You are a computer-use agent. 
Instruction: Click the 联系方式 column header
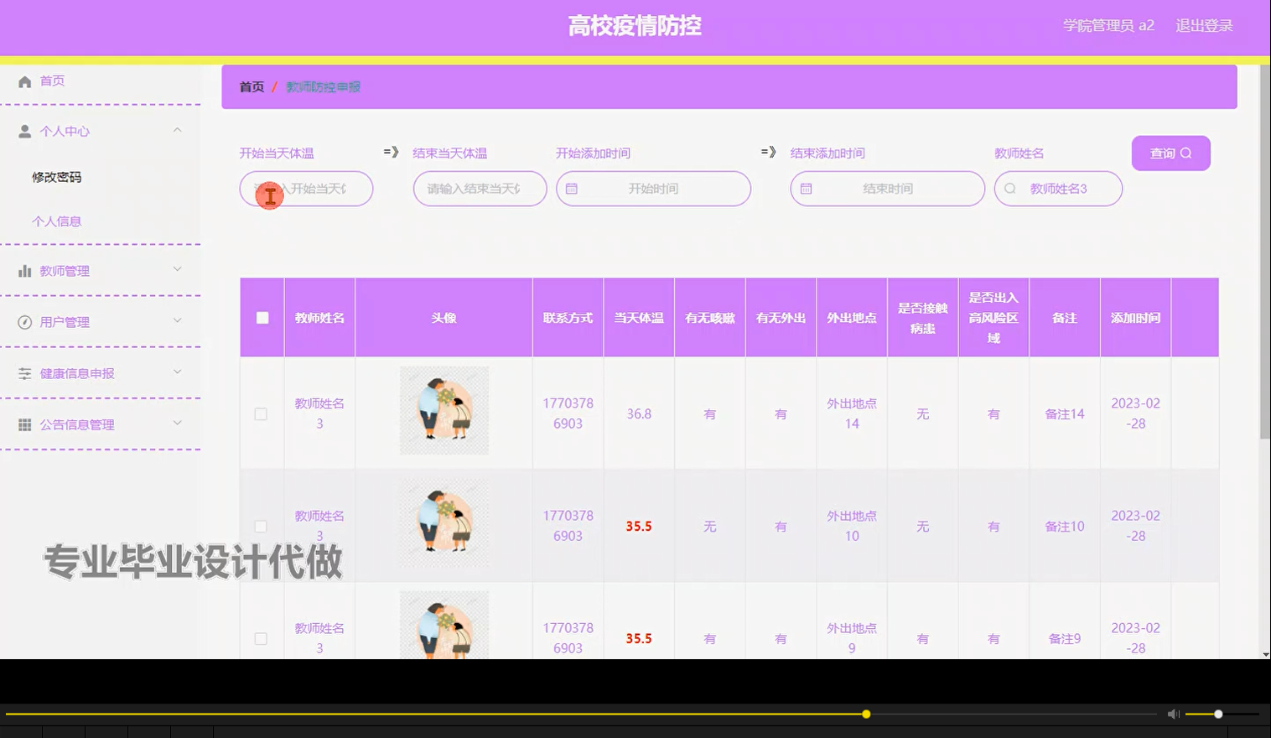pos(568,318)
